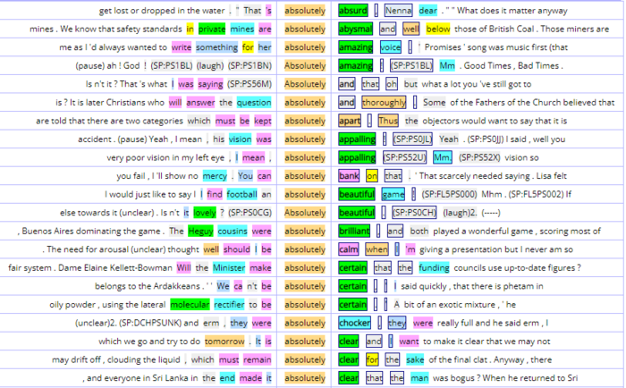Click the speaker code "(SP:PS0JL)"
Image resolution: width=626 pixels, height=388 pixels.
coord(412,139)
